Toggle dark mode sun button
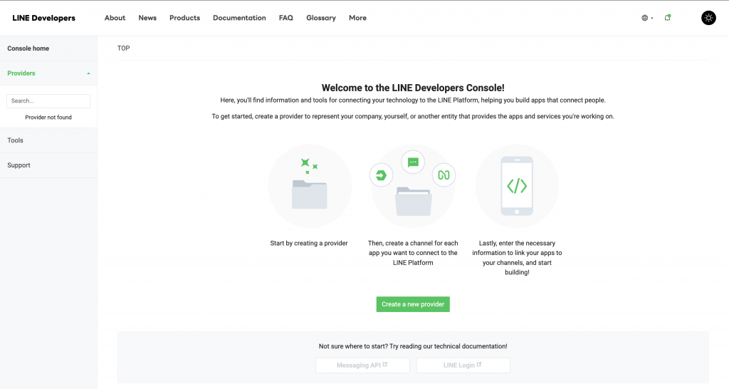The image size is (729, 389). 708,18
